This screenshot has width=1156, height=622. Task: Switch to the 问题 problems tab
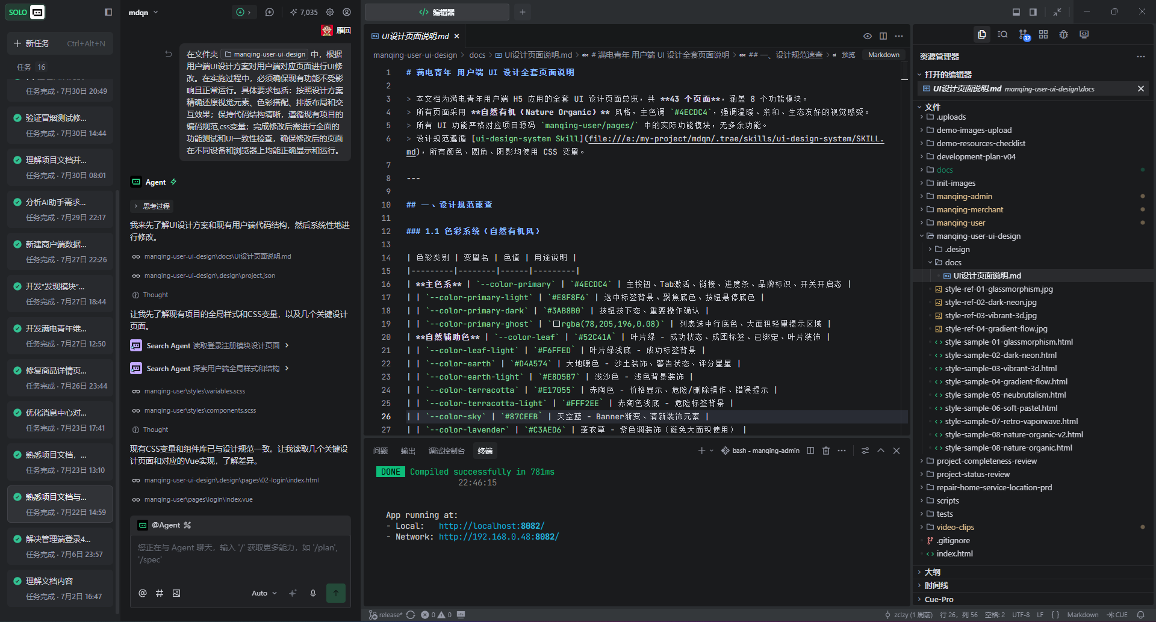click(381, 451)
